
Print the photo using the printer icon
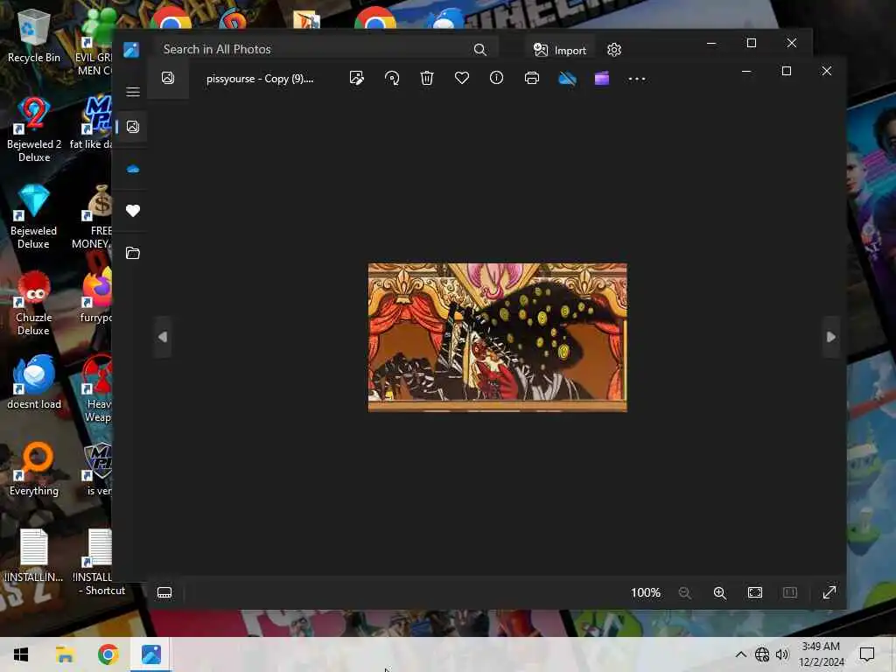click(x=531, y=78)
